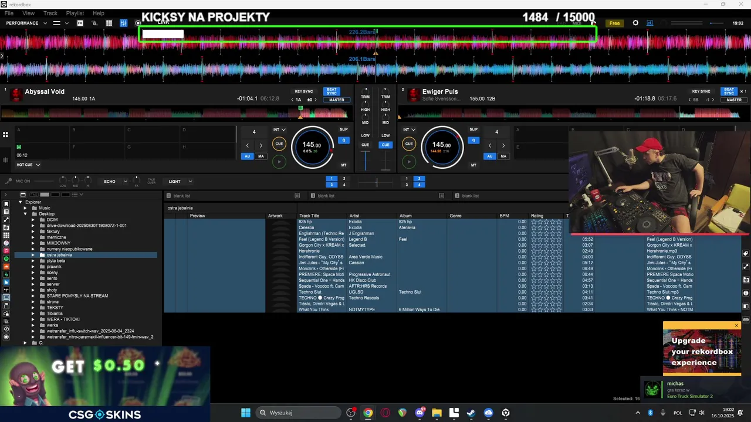Open the Windows Start menu
Screen dimensions: 751x422
point(246,413)
